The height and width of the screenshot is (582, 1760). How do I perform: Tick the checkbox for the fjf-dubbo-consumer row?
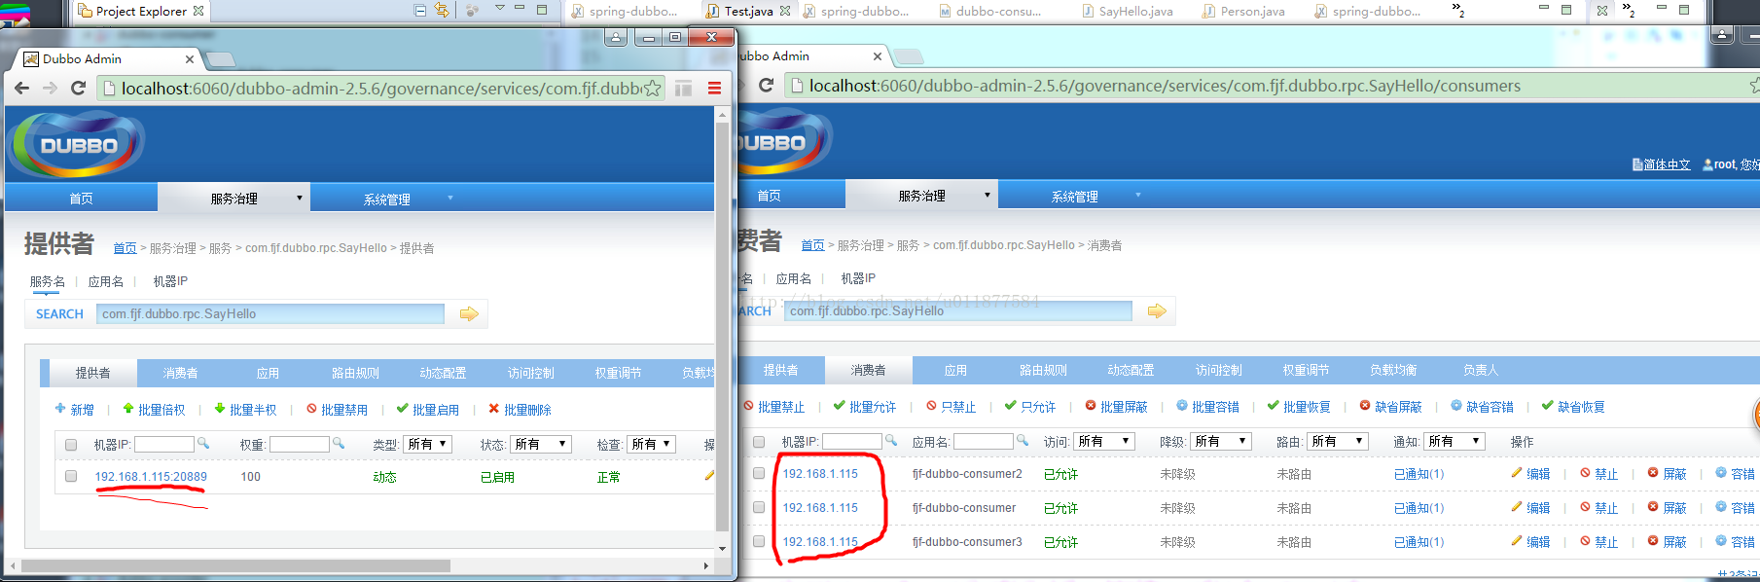tap(759, 507)
